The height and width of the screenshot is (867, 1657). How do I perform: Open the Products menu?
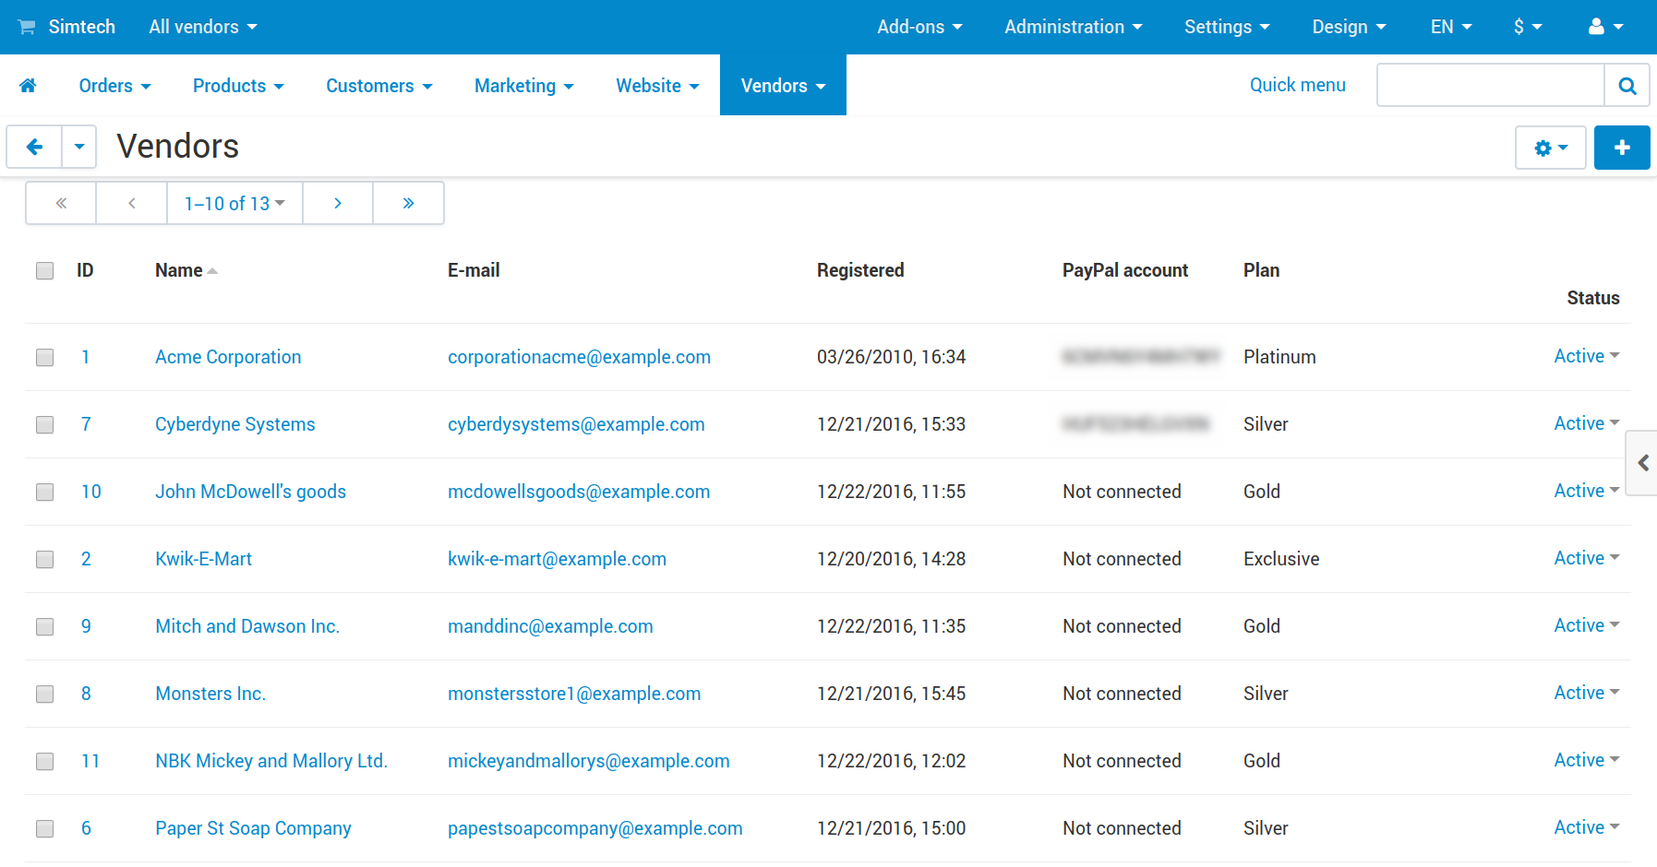(238, 86)
